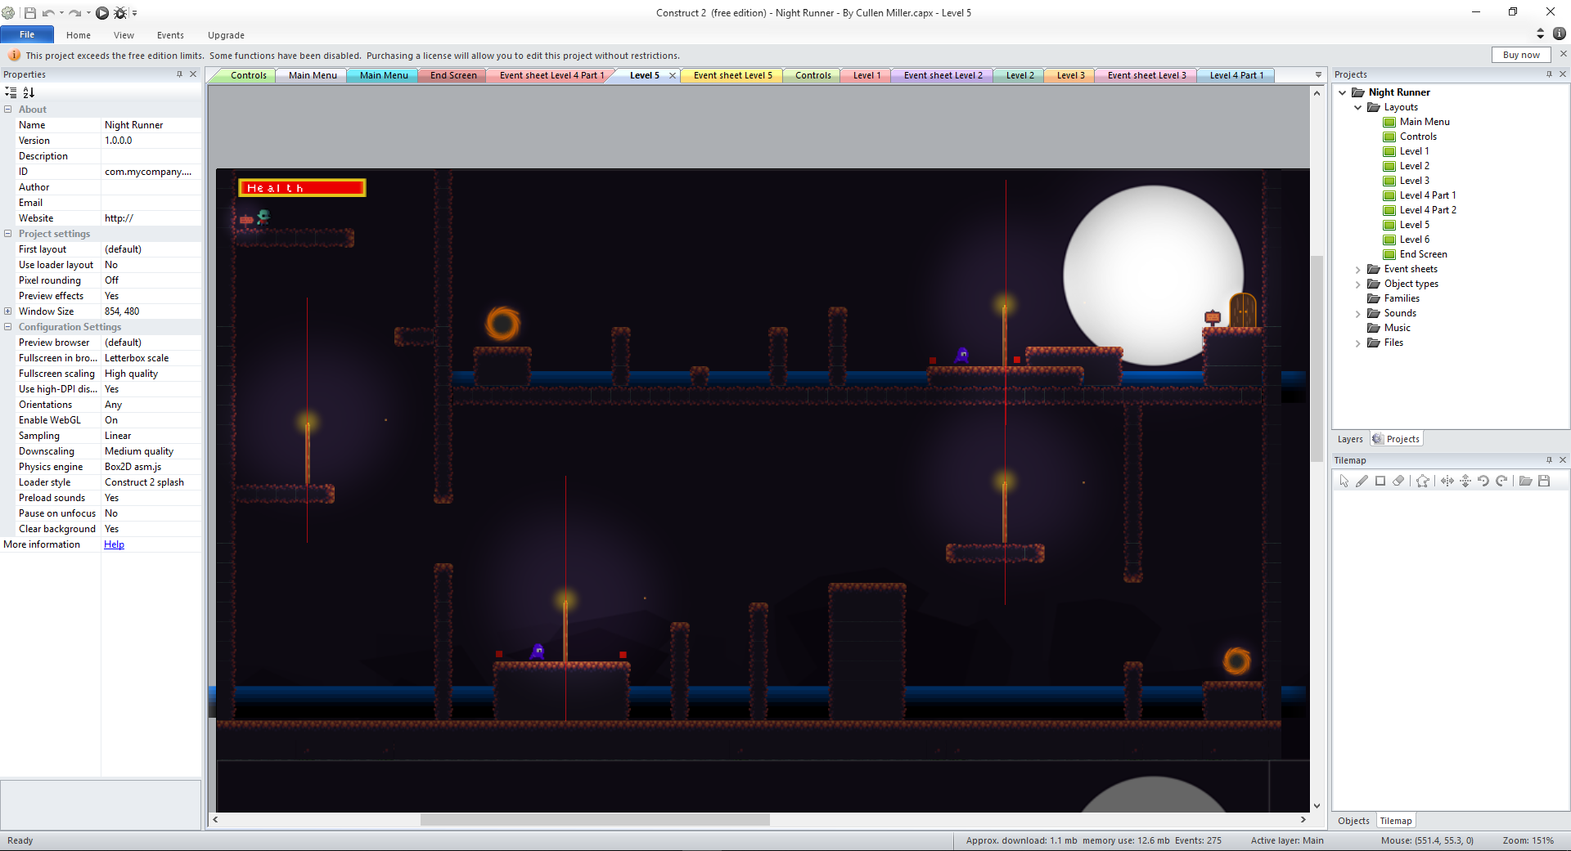Click the Redo arrow in the title bar
The height and width of the screenshot is (851, 1571).
[x=74, y=12]
